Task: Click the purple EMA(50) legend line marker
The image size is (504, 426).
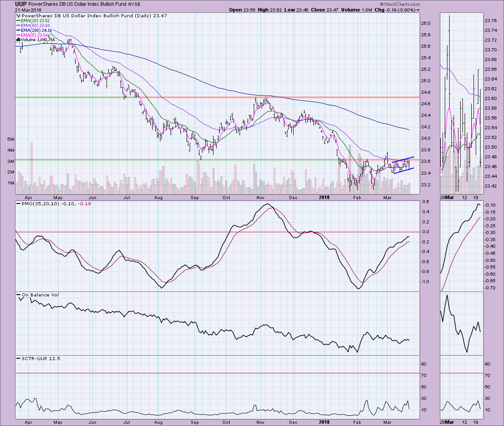Action: tap(18, 26)
